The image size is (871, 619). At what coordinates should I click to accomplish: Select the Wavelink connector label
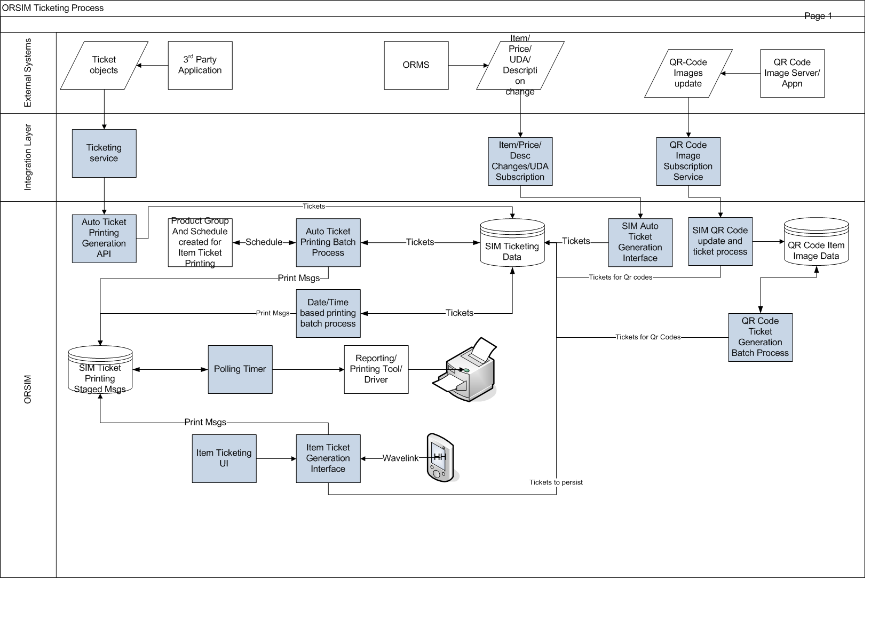[x=400, y=458]
